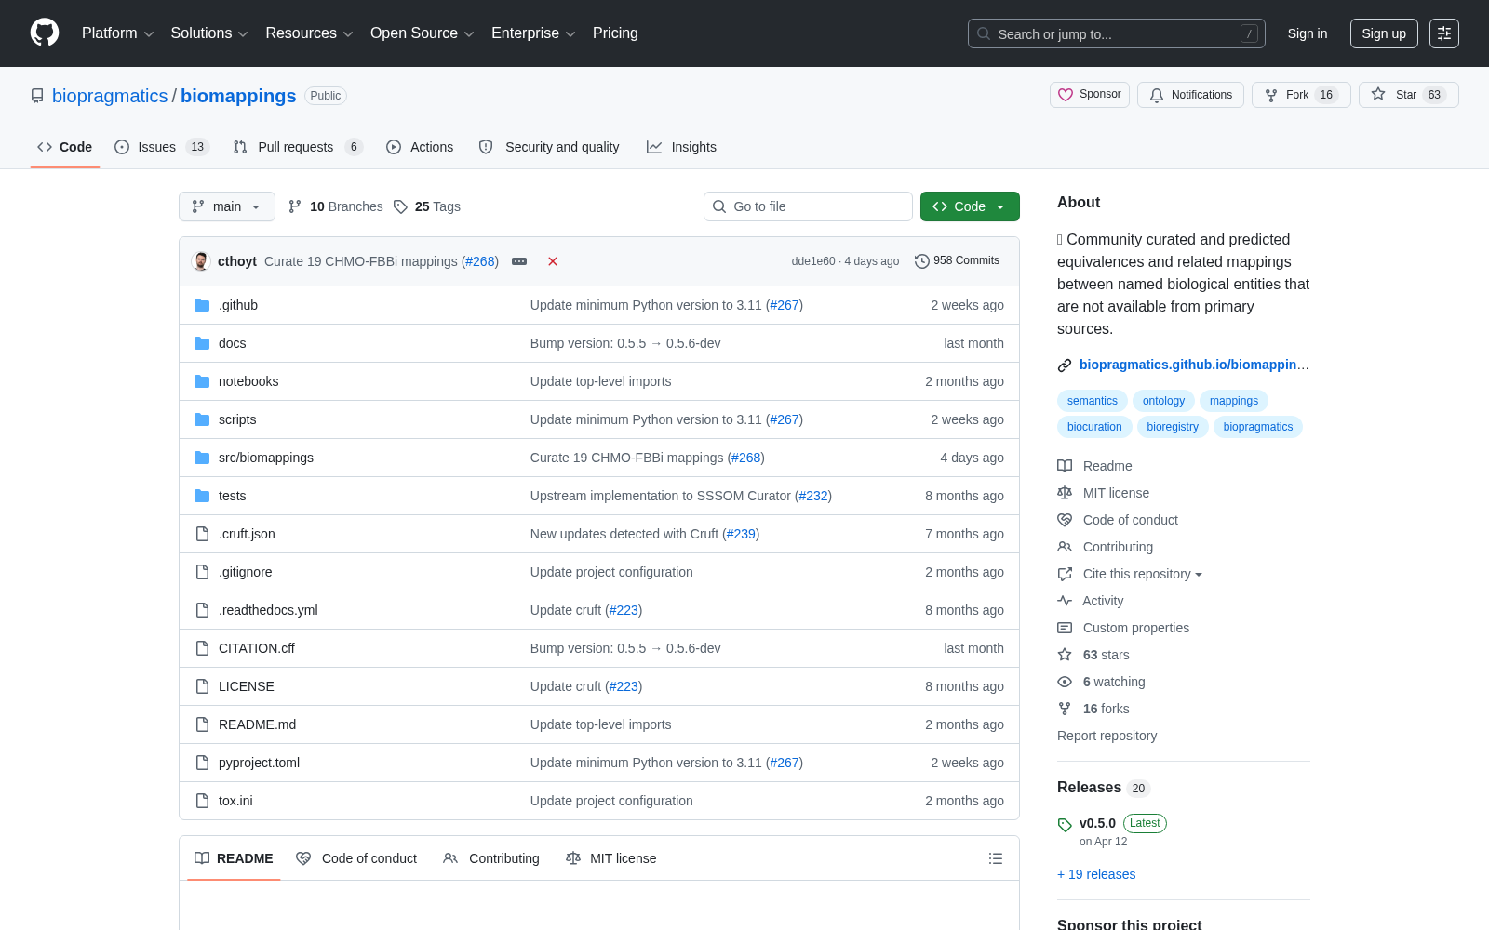Viewport: 1489px width, 930px height.
Task: Expand the Open Source menu
Action: tap(423, 33)
